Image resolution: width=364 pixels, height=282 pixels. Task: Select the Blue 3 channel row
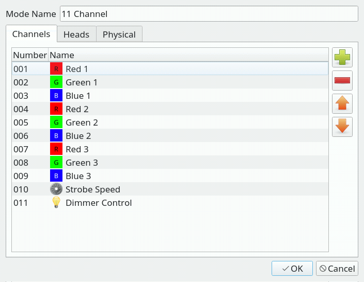pos(170,176)
